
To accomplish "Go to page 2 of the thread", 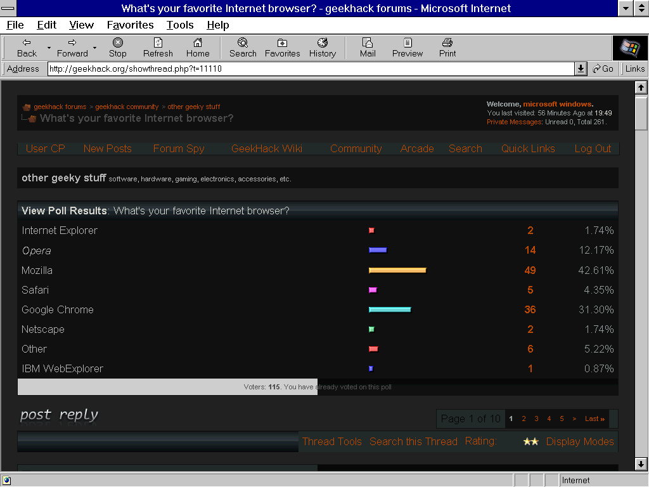I will point(524,419).
